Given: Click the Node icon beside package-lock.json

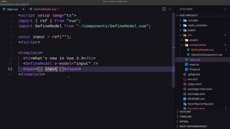Looking at the screenshot, I should [185, 89].
